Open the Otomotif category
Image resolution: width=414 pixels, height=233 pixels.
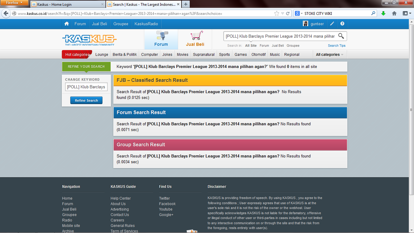[259, 54]
